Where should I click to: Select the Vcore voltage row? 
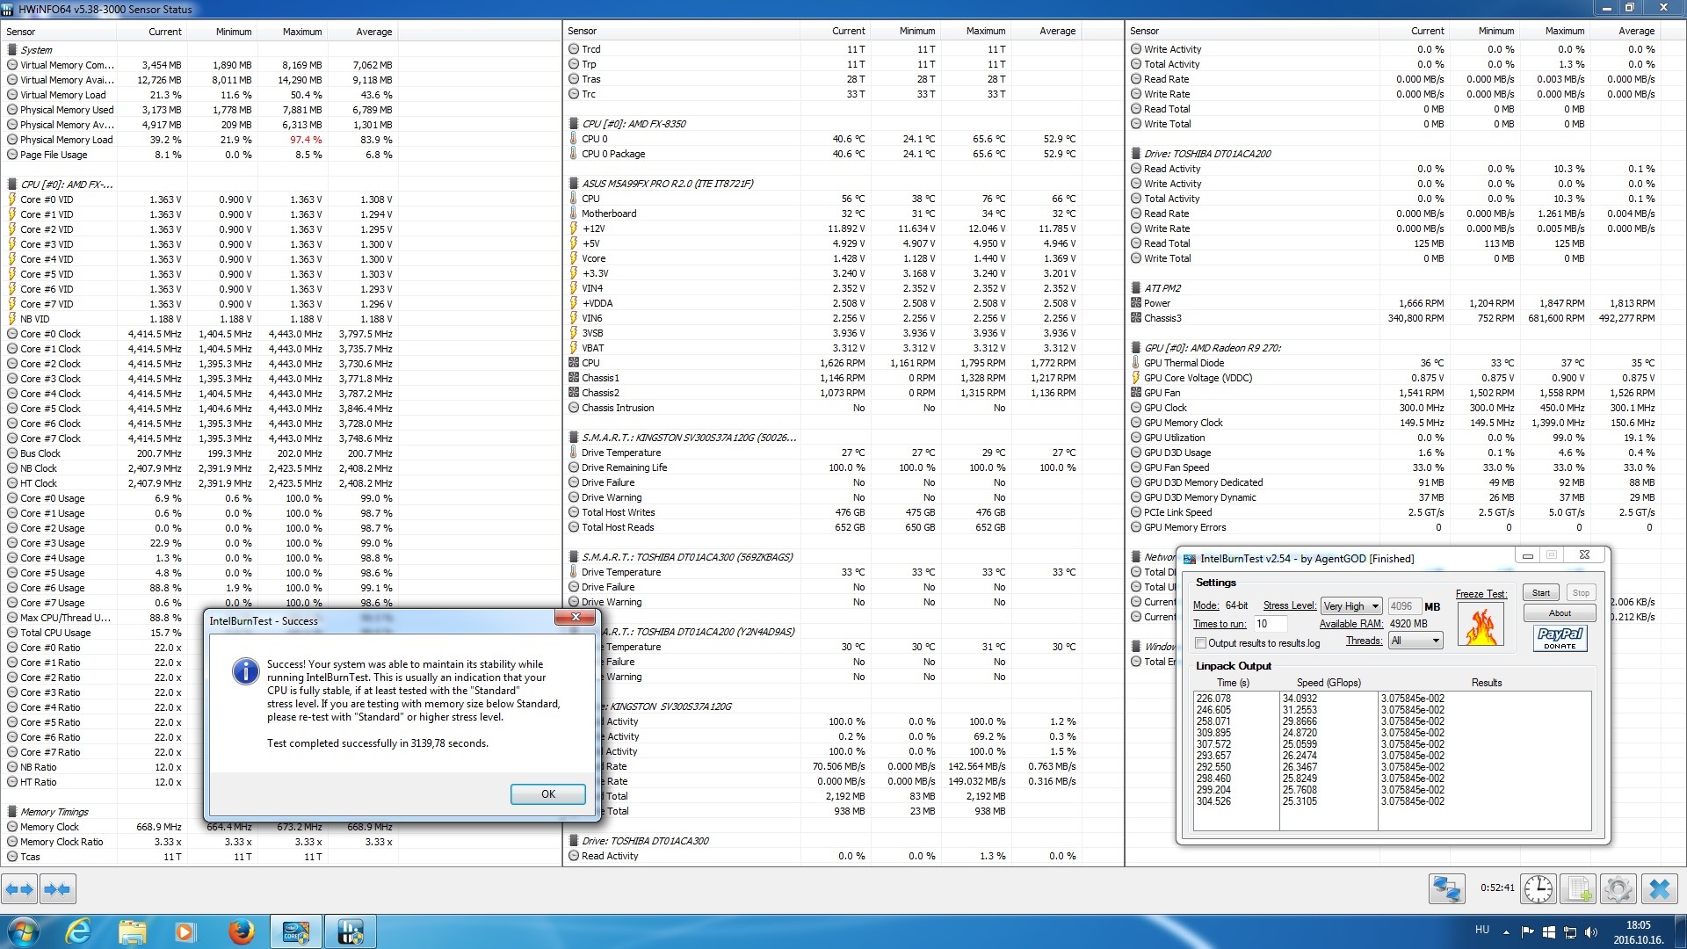pos(823,258)
